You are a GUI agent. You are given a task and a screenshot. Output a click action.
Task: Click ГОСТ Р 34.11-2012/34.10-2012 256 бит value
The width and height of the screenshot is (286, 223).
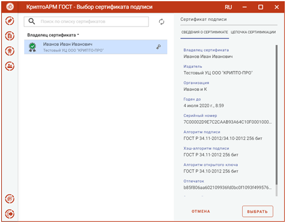click(223, 138)
